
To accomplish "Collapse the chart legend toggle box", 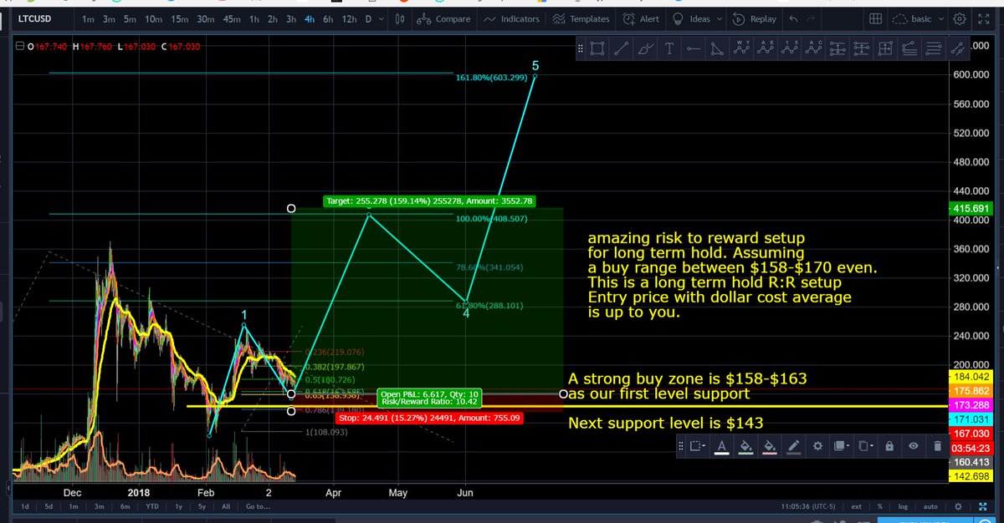I will (20, 48).
